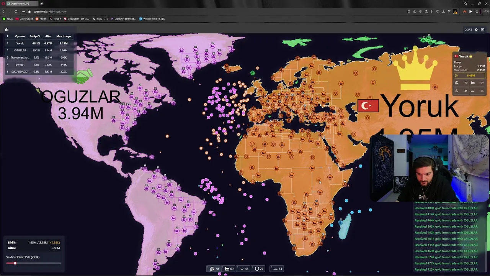Go back in the browser
Image resolution: width=490 pixels, height=276 pixels.
3,11
